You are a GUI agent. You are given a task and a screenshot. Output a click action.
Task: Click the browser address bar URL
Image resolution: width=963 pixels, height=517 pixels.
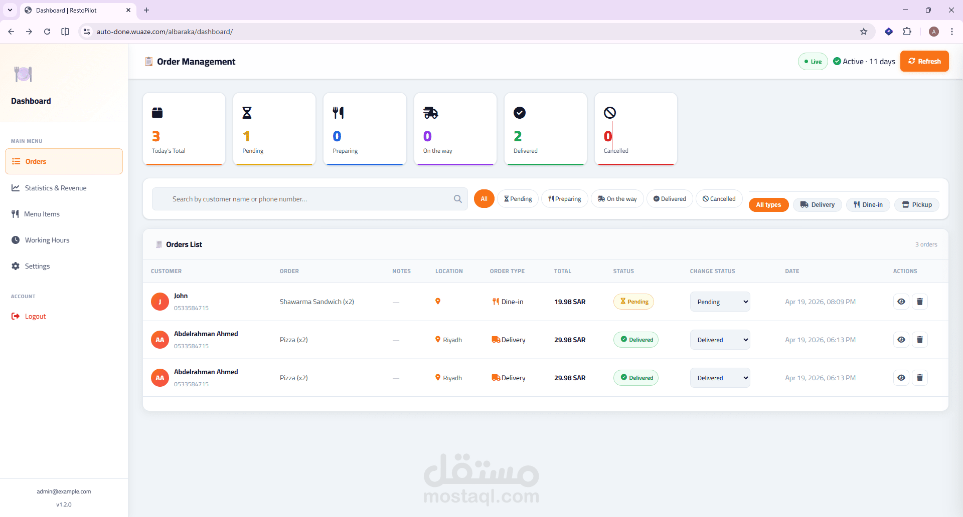pos(165,32)
